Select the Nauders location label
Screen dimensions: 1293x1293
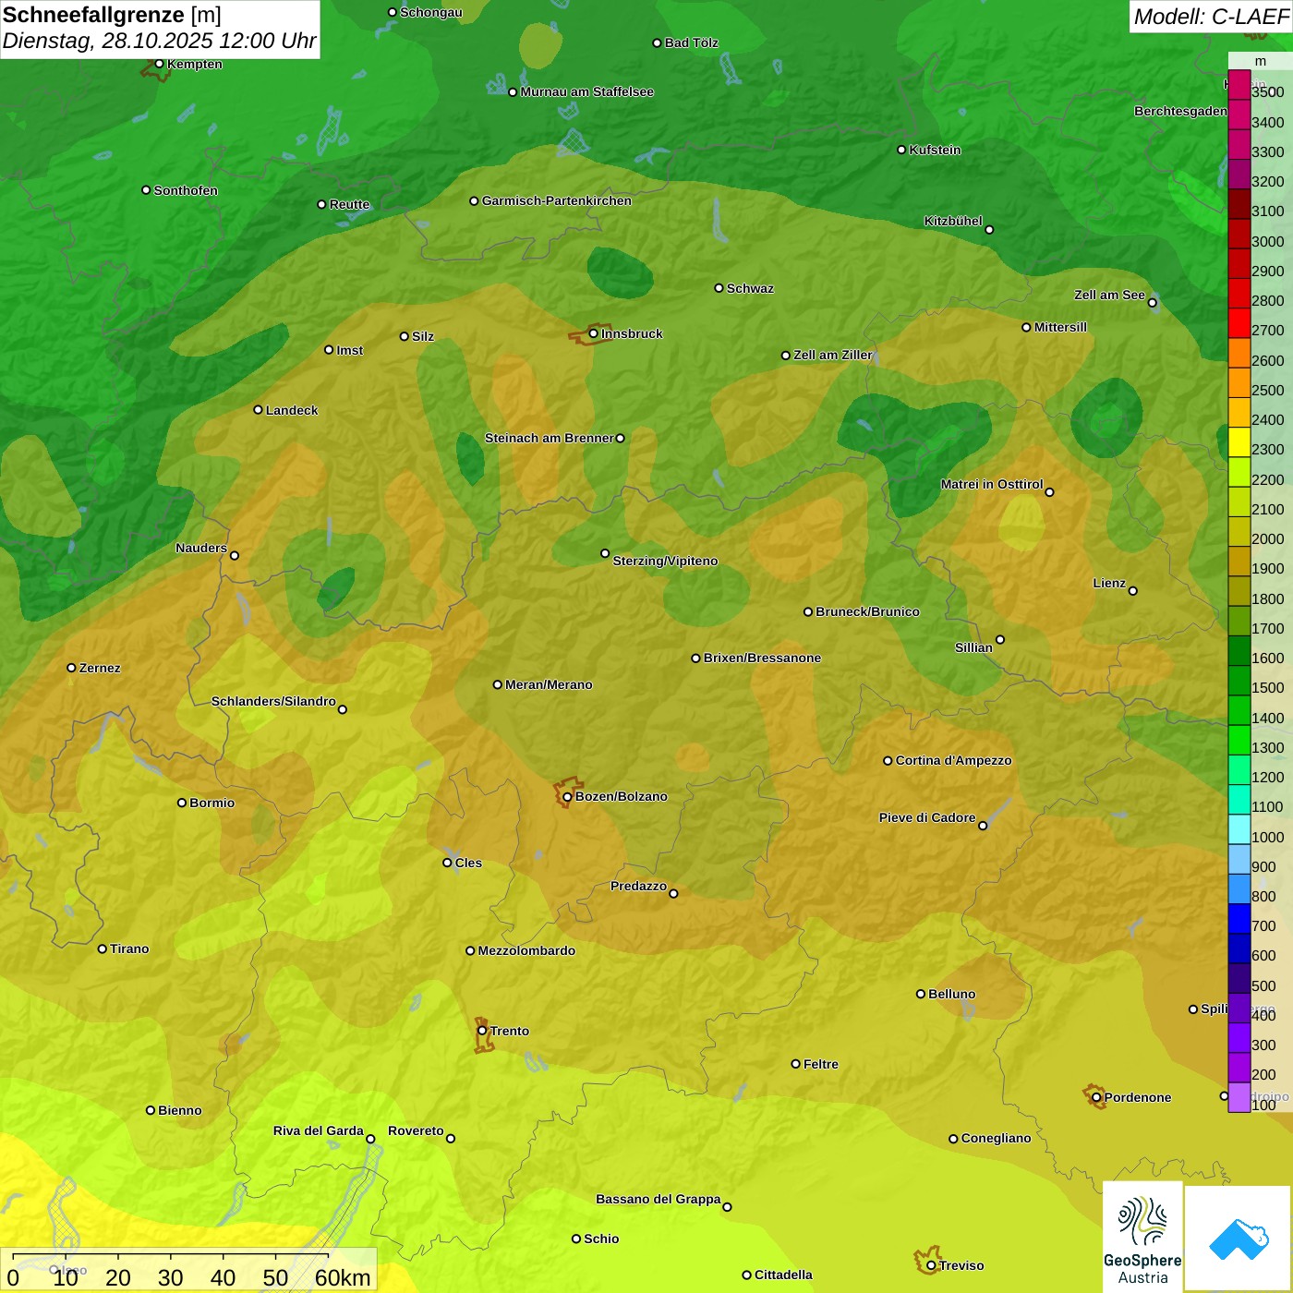(x=201, y=548)
